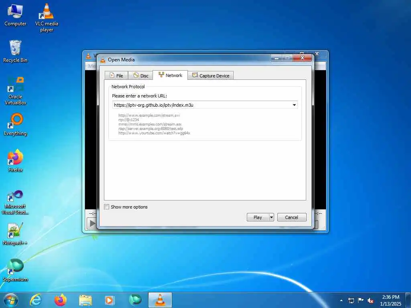Open the taskbar clock and date

tap(391, 300)
